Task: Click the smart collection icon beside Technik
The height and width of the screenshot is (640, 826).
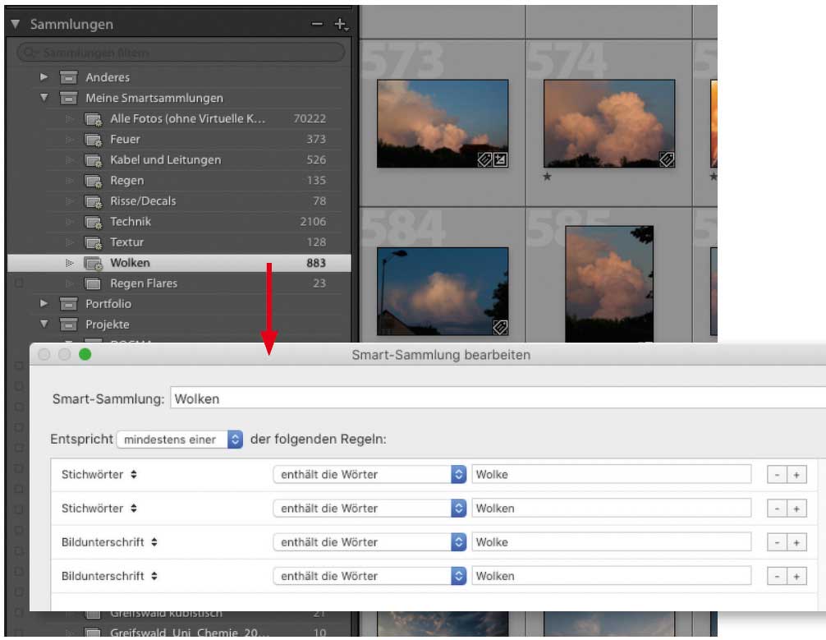Action: pyautogui.click(x=94, y=222)
